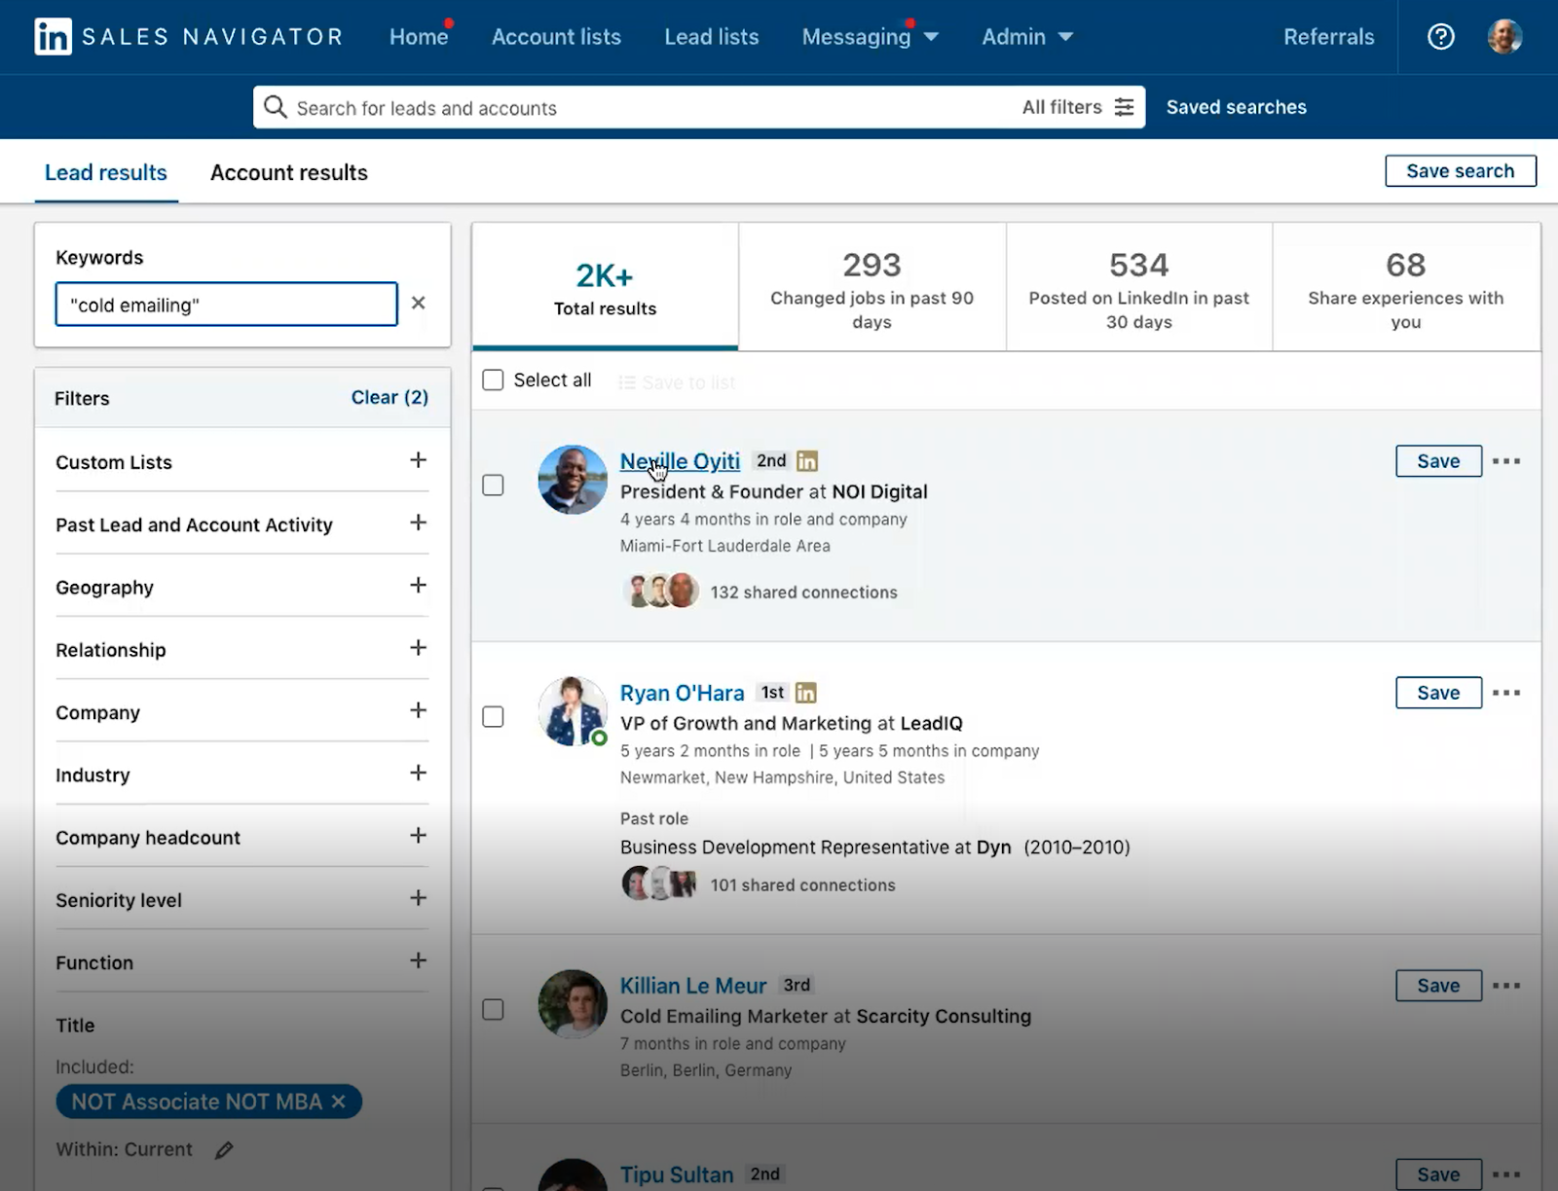View 132 shared connections avatars

[x=661, y=591]
